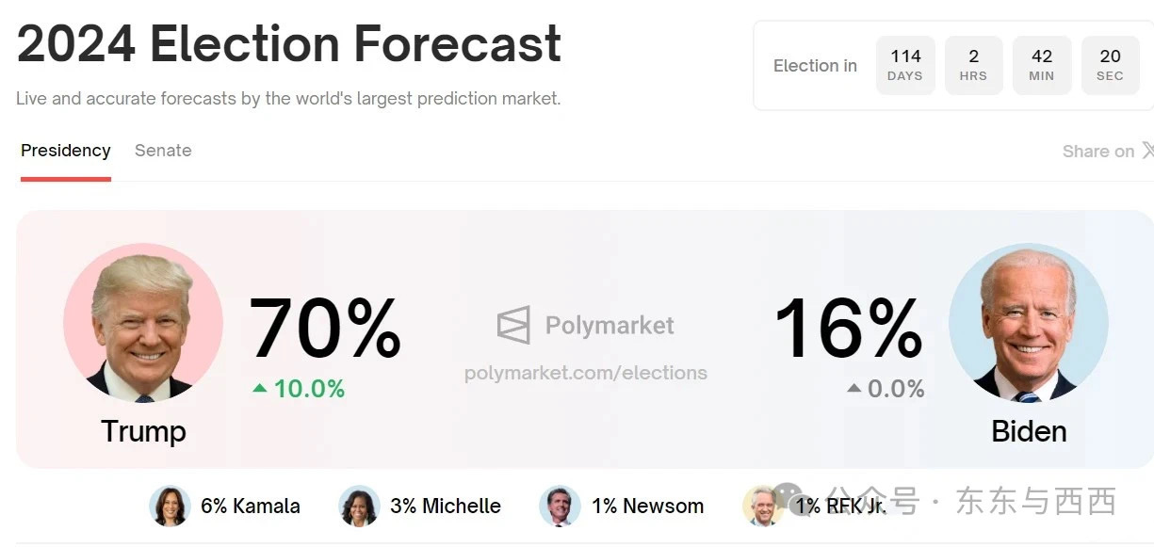This screenshot has height=547, width=1154.
Task: Select Michelle's small avatar icon
Action: [x=359, y=507]
